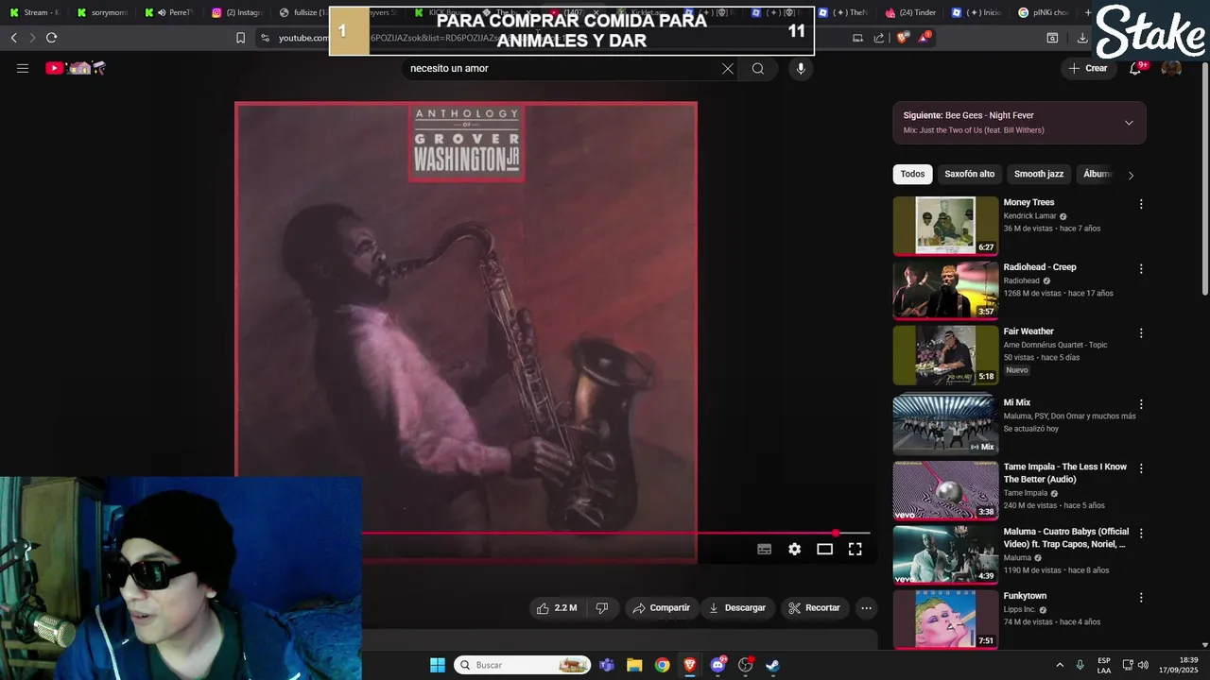Viewport: 1210px width, 680px height.
Task: Open File Explorer from taskbar
Action: 634,665
